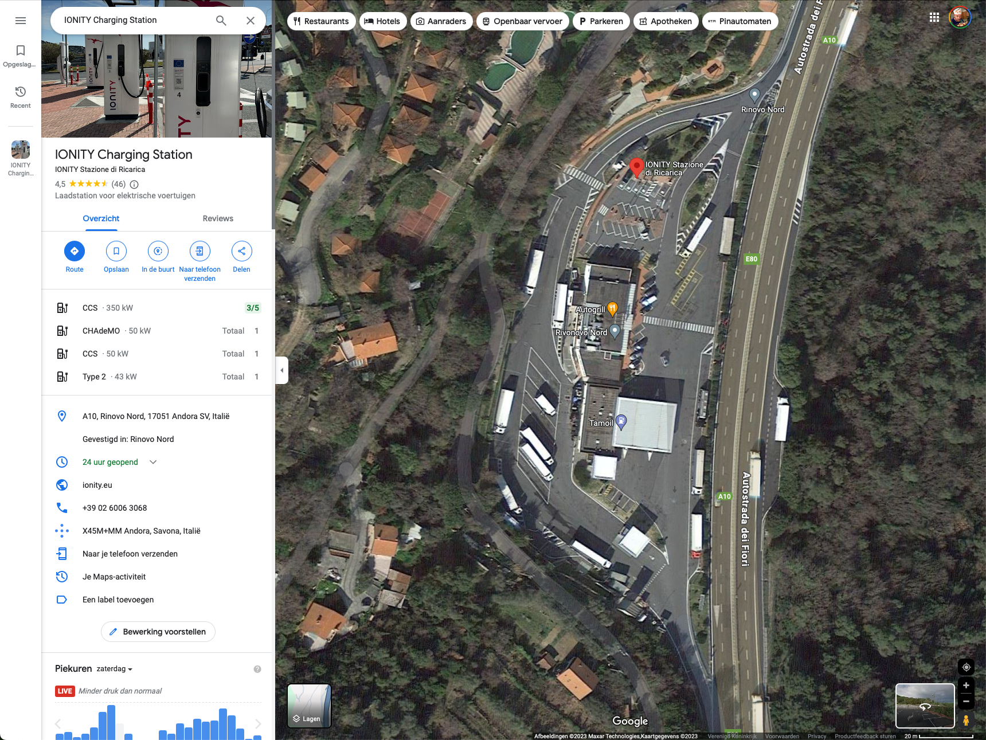Screen dimensions: 986x740
Task: Toggle the 20 m map scale unit
Action: coord(938,736)
